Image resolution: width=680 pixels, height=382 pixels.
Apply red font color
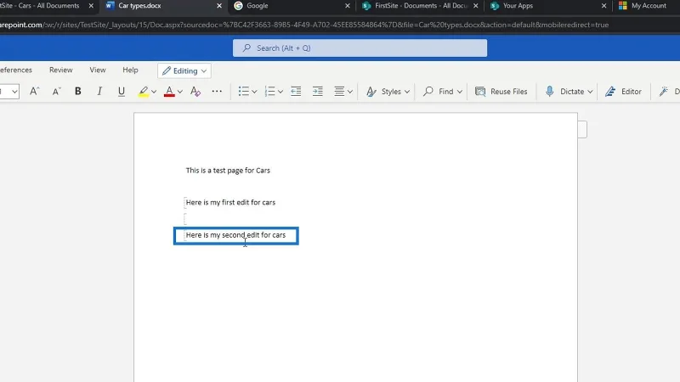click(169, 92)
